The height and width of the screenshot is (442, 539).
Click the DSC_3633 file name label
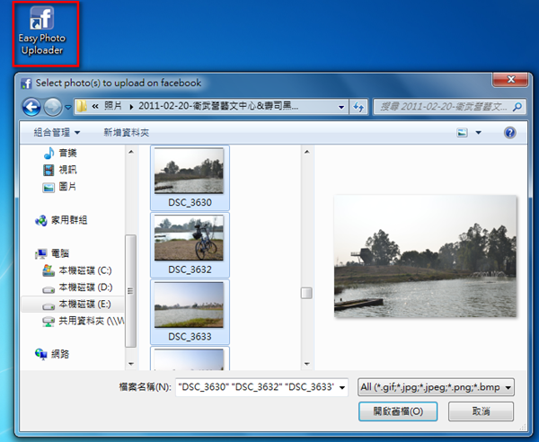click(190, 337)
